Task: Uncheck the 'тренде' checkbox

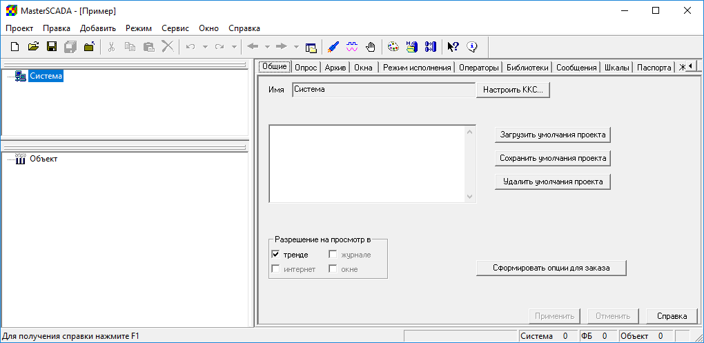Action: point(276,255)
